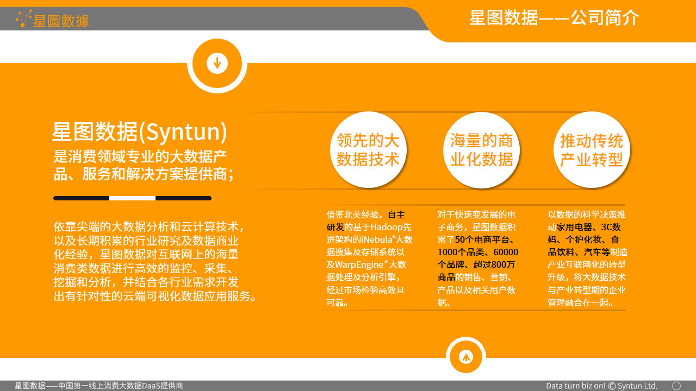The height and width of the screenshot is (391, 696).
Task: Click the paragraph starting 借鉴北美经验
Action: click(370, 258)
